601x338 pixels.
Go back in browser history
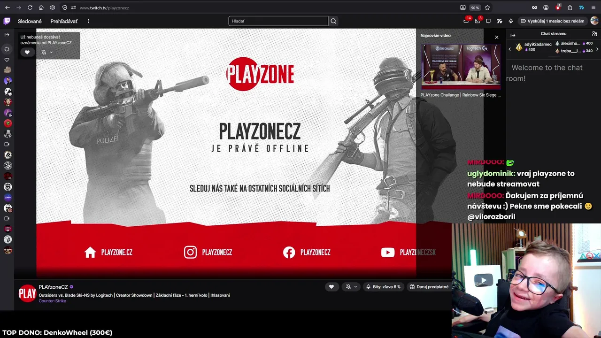(7, 8)
